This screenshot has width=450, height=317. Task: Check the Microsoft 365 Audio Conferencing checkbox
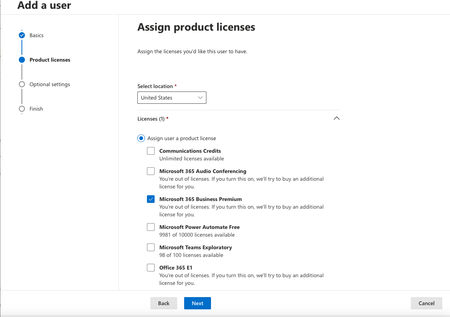tap(151, 171)
